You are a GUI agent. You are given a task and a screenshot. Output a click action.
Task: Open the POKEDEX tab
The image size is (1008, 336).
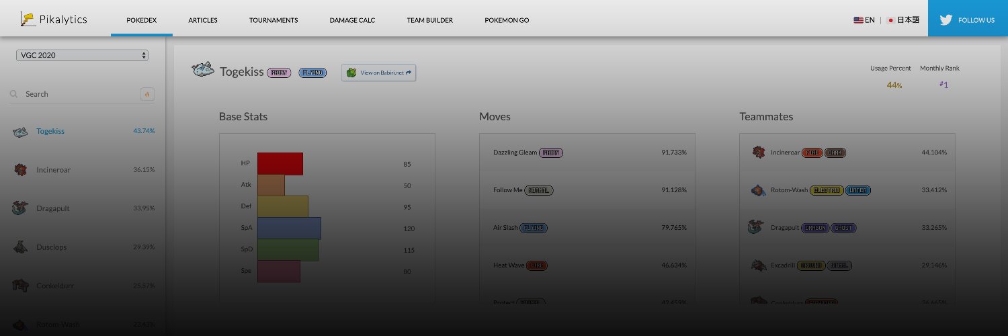click(142, 20)
